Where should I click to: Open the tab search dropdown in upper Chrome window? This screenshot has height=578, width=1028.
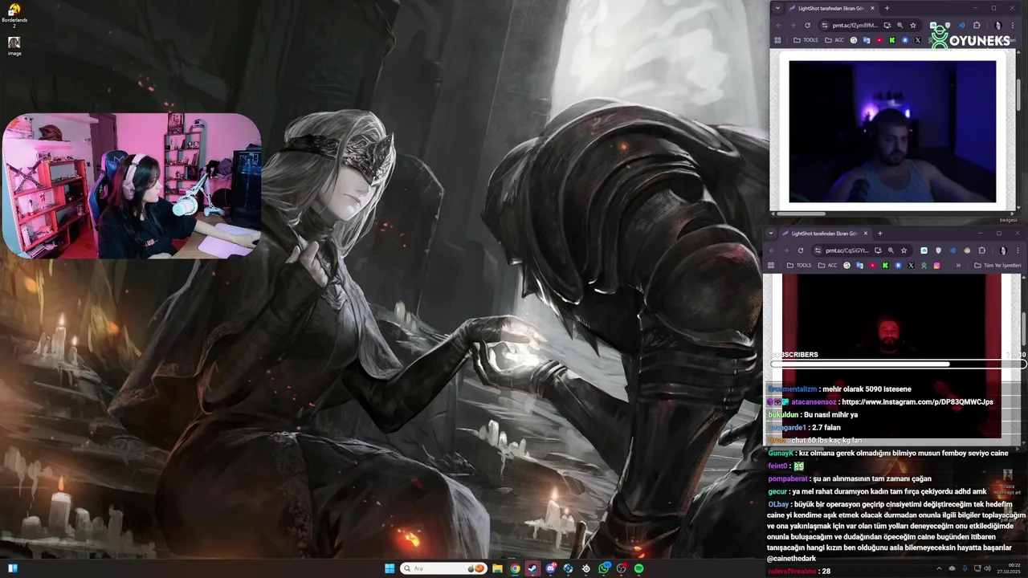pos(777,8)
